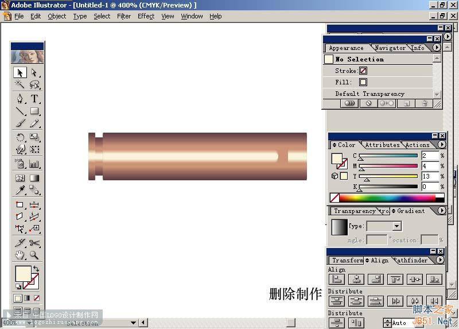Toggle Align panel options with double arrow
The image size is (459, 329).
tap(367, 260)
